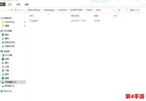146x101 pixels.
Task: Sort by the 大小 column header
Action: (115, 16)
